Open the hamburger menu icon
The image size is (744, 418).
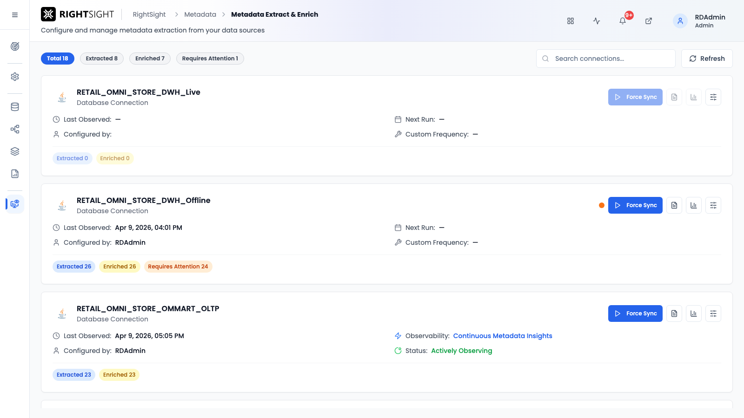(x=15, y=15)
